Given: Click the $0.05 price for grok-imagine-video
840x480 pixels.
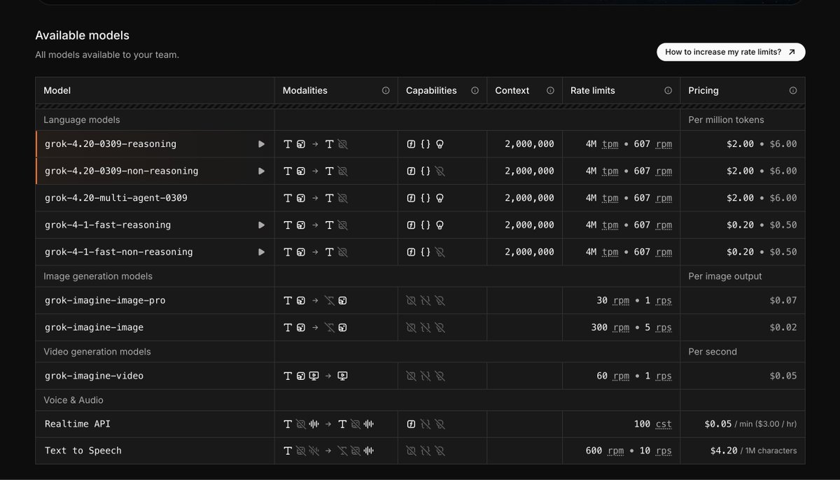Looking at the screenshot, I should pyautogui.click(x=783, y=376).
